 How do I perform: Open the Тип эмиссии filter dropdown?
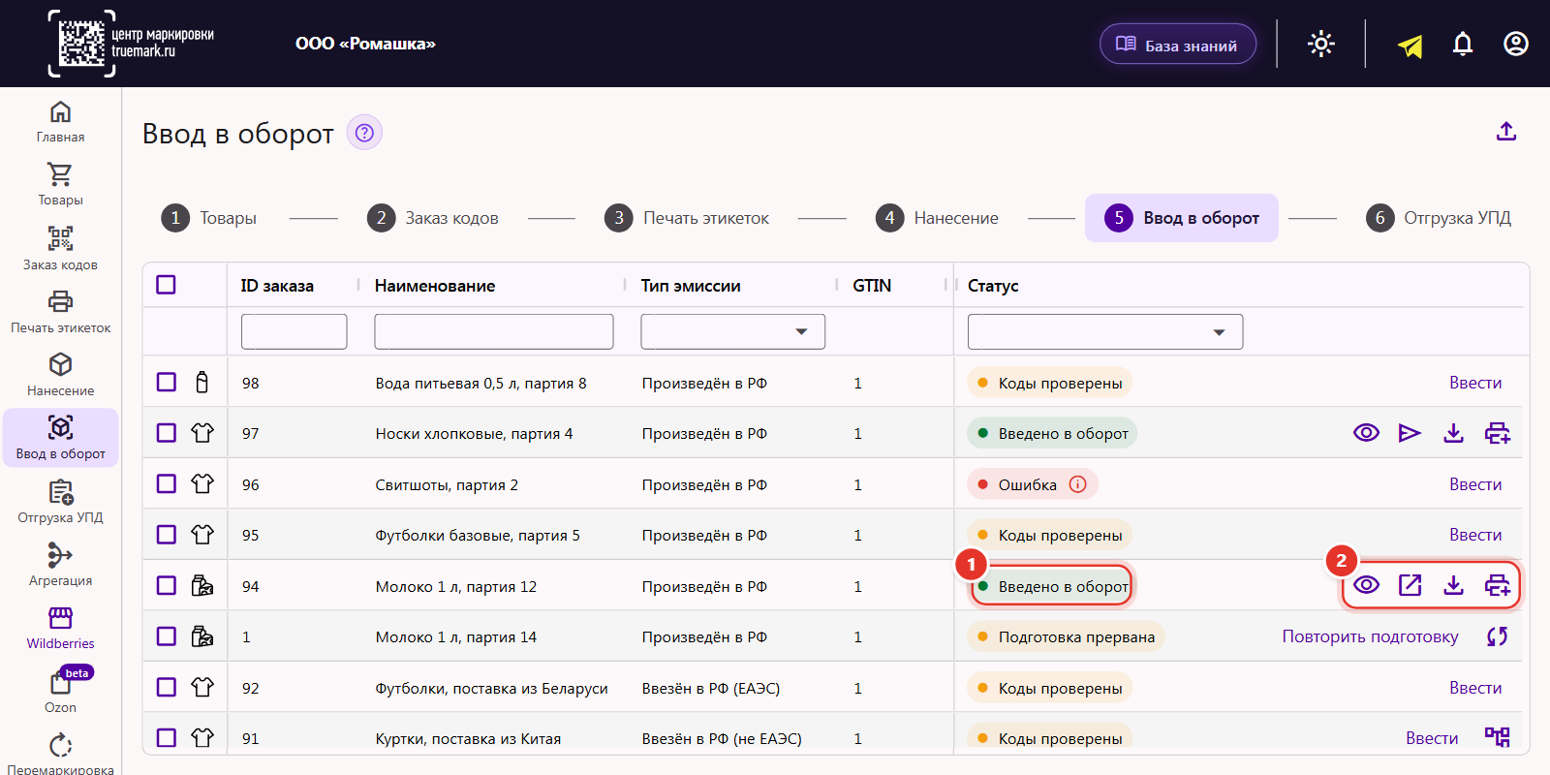coord(732,331)
